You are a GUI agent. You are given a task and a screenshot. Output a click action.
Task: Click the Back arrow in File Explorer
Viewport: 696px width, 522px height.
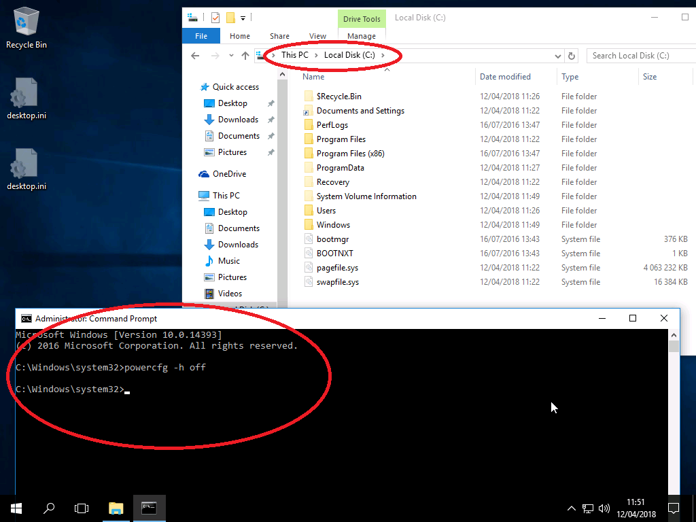195,56
